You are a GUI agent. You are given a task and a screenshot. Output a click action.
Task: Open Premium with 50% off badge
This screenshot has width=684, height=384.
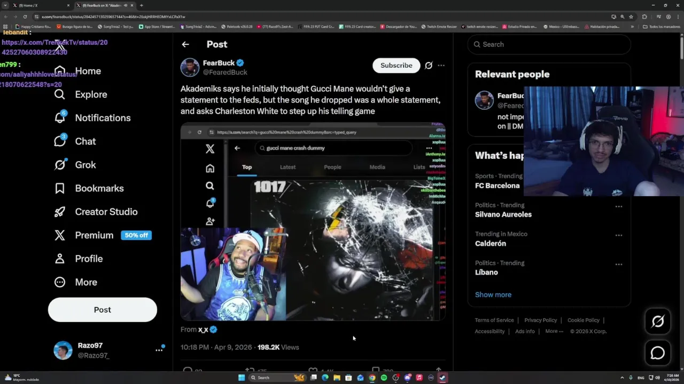103,235
